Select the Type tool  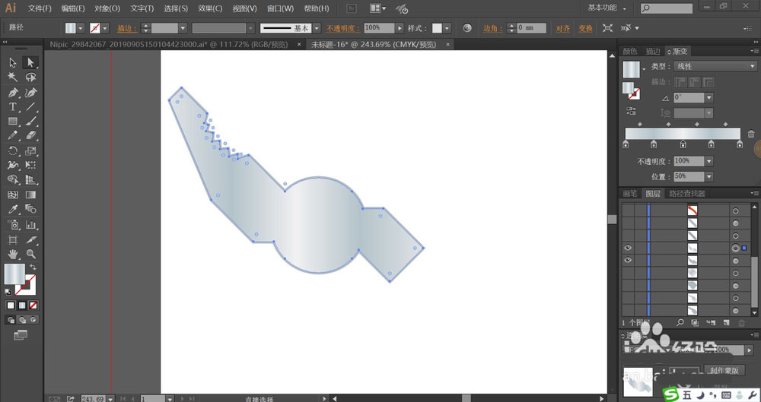click(13, 106)
